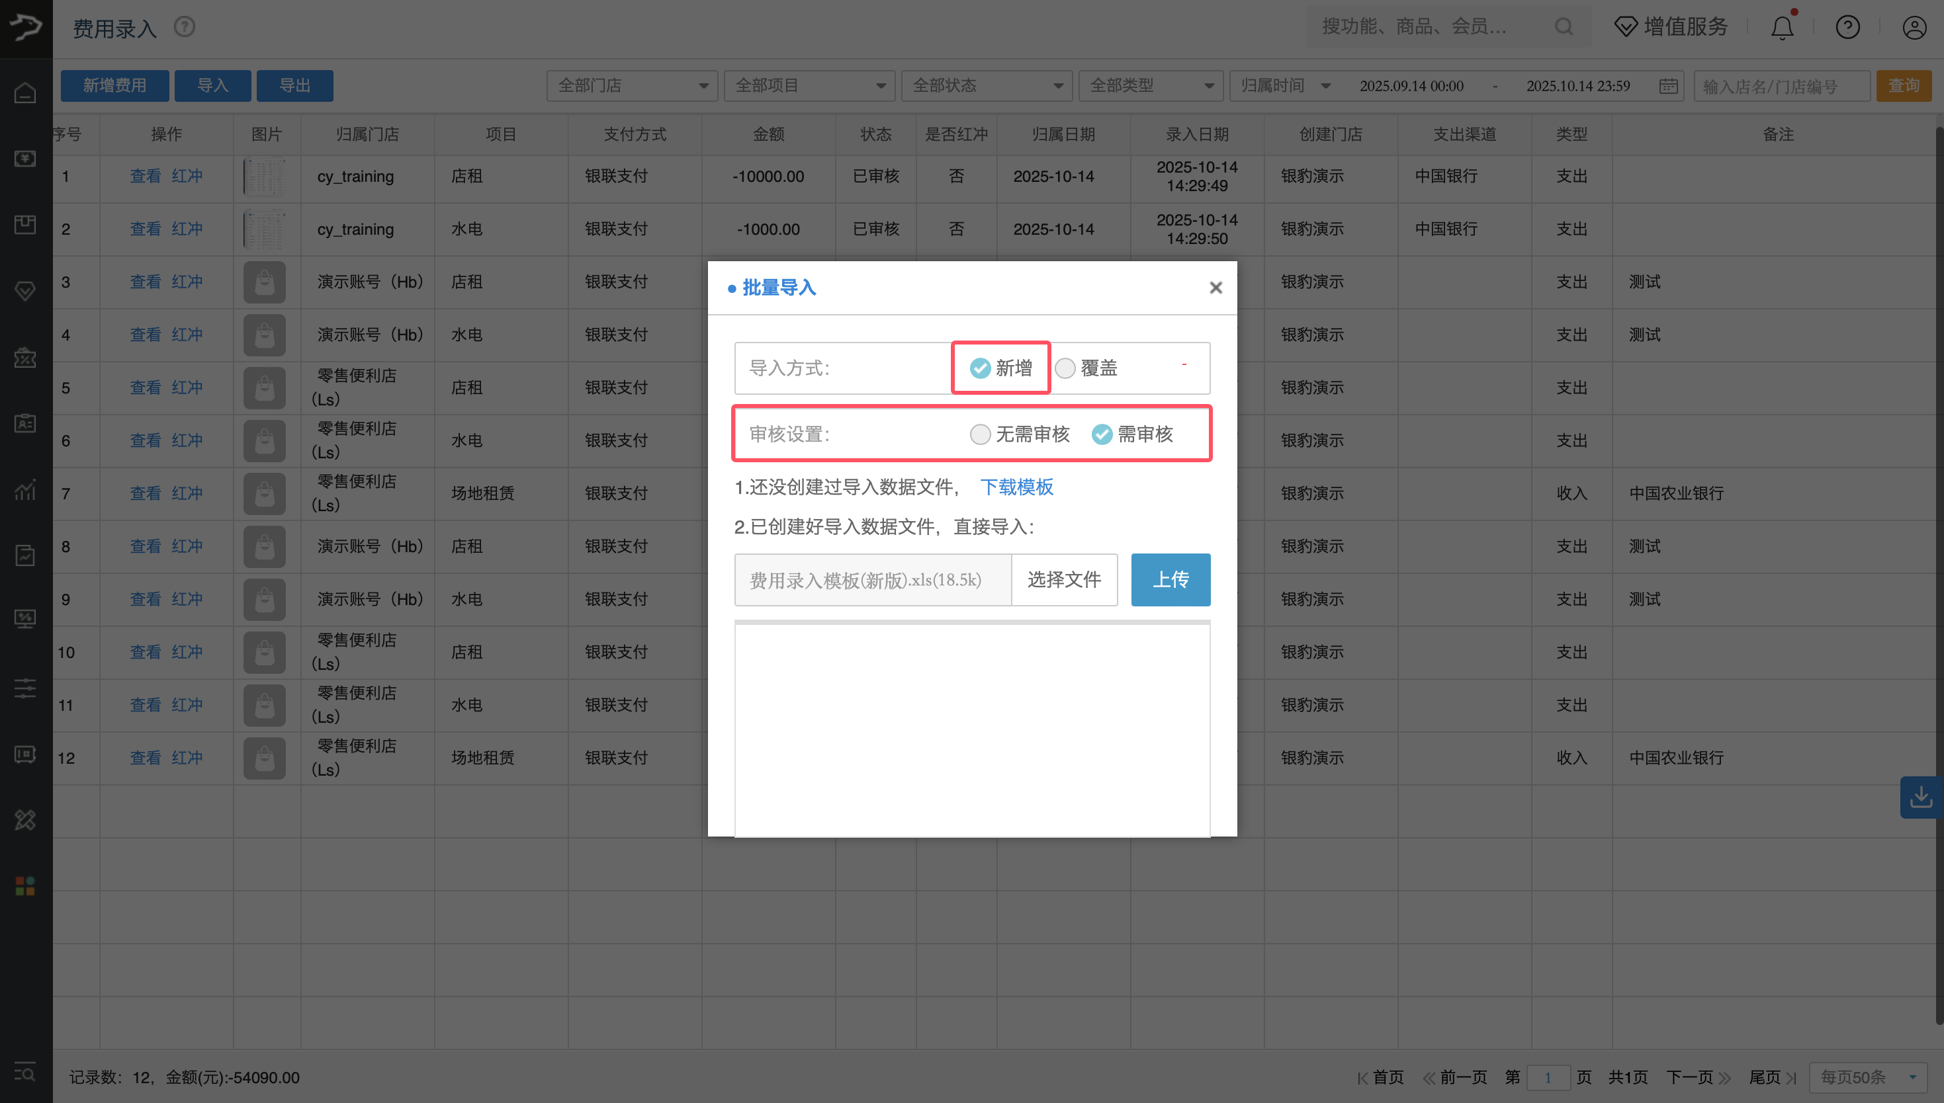Expand the 每页50条 page size dropdown
The image size is (1944, 1103).
(1868, 1077)
